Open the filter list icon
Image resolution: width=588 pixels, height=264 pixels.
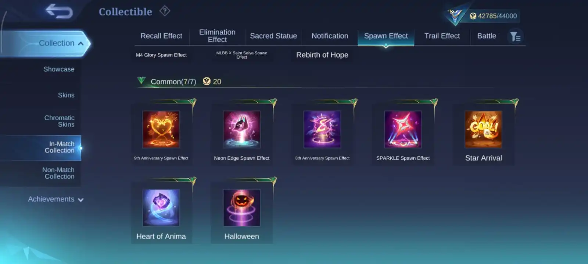(515, 36)
